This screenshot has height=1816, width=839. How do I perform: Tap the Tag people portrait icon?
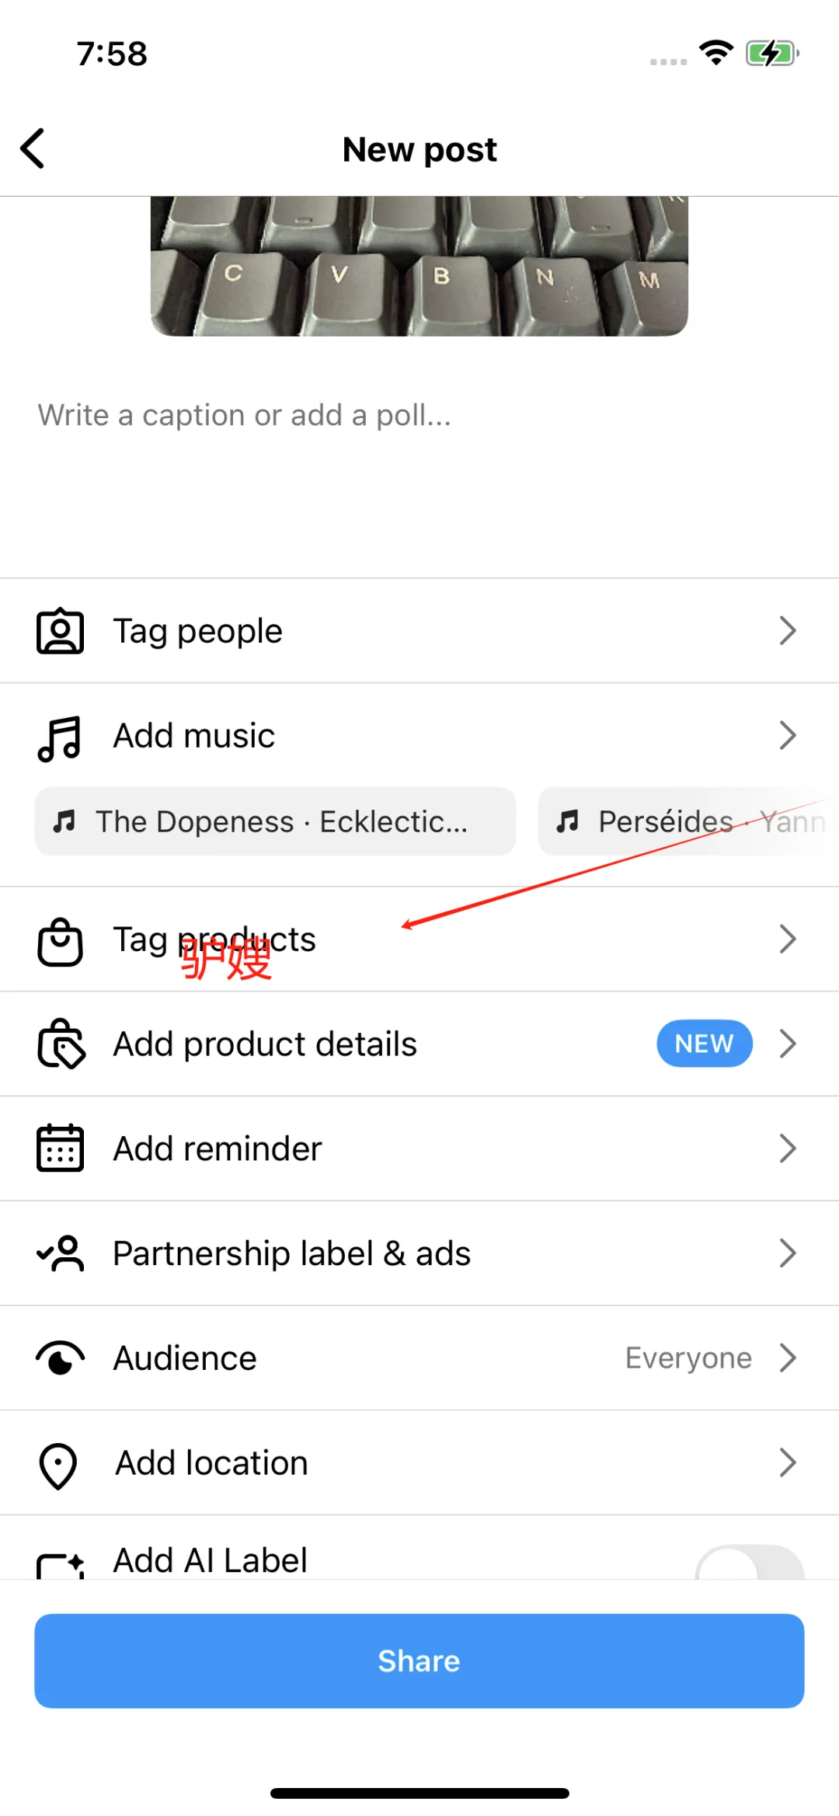[x=60, y=631]
